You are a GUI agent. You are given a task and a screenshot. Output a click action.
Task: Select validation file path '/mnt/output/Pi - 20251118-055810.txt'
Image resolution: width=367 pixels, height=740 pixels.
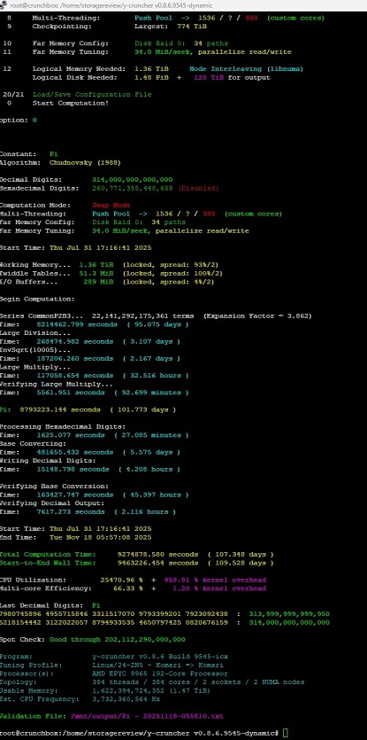(147, 716)
